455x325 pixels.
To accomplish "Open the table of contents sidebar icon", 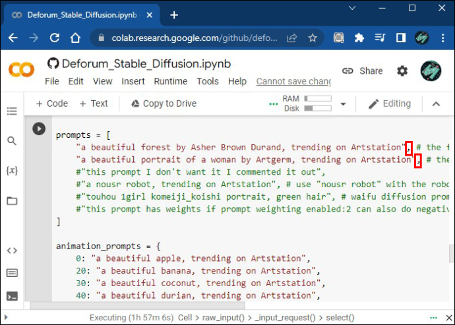I will pyautogui.click(x=12, y=111).
